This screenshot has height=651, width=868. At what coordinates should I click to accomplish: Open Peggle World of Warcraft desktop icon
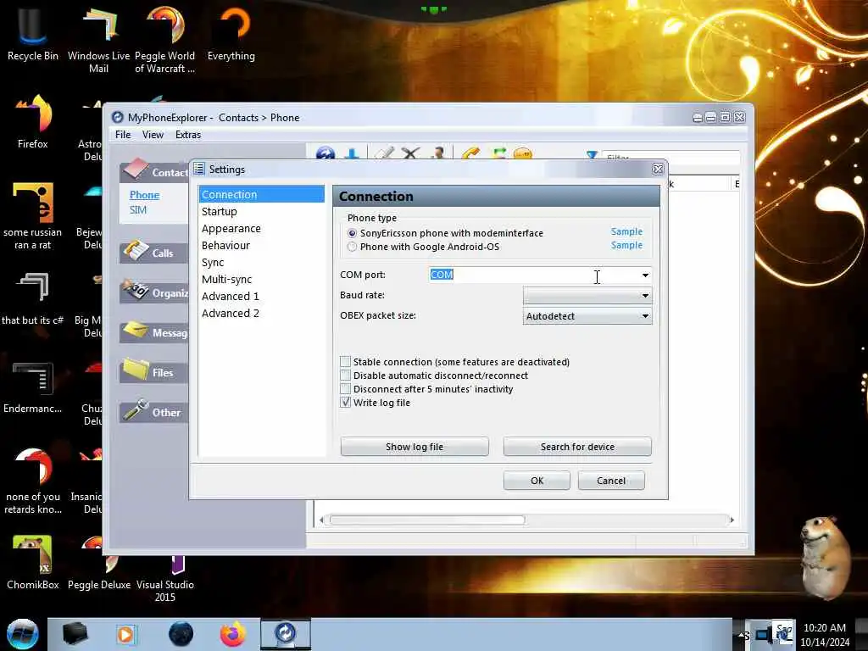point(165,39)
